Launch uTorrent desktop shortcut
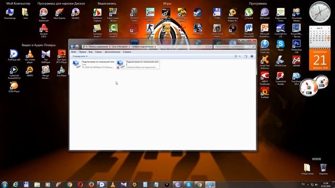 (x=249, y=14)
